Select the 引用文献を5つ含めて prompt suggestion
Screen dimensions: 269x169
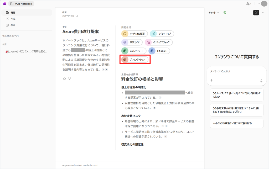(237, 110)
